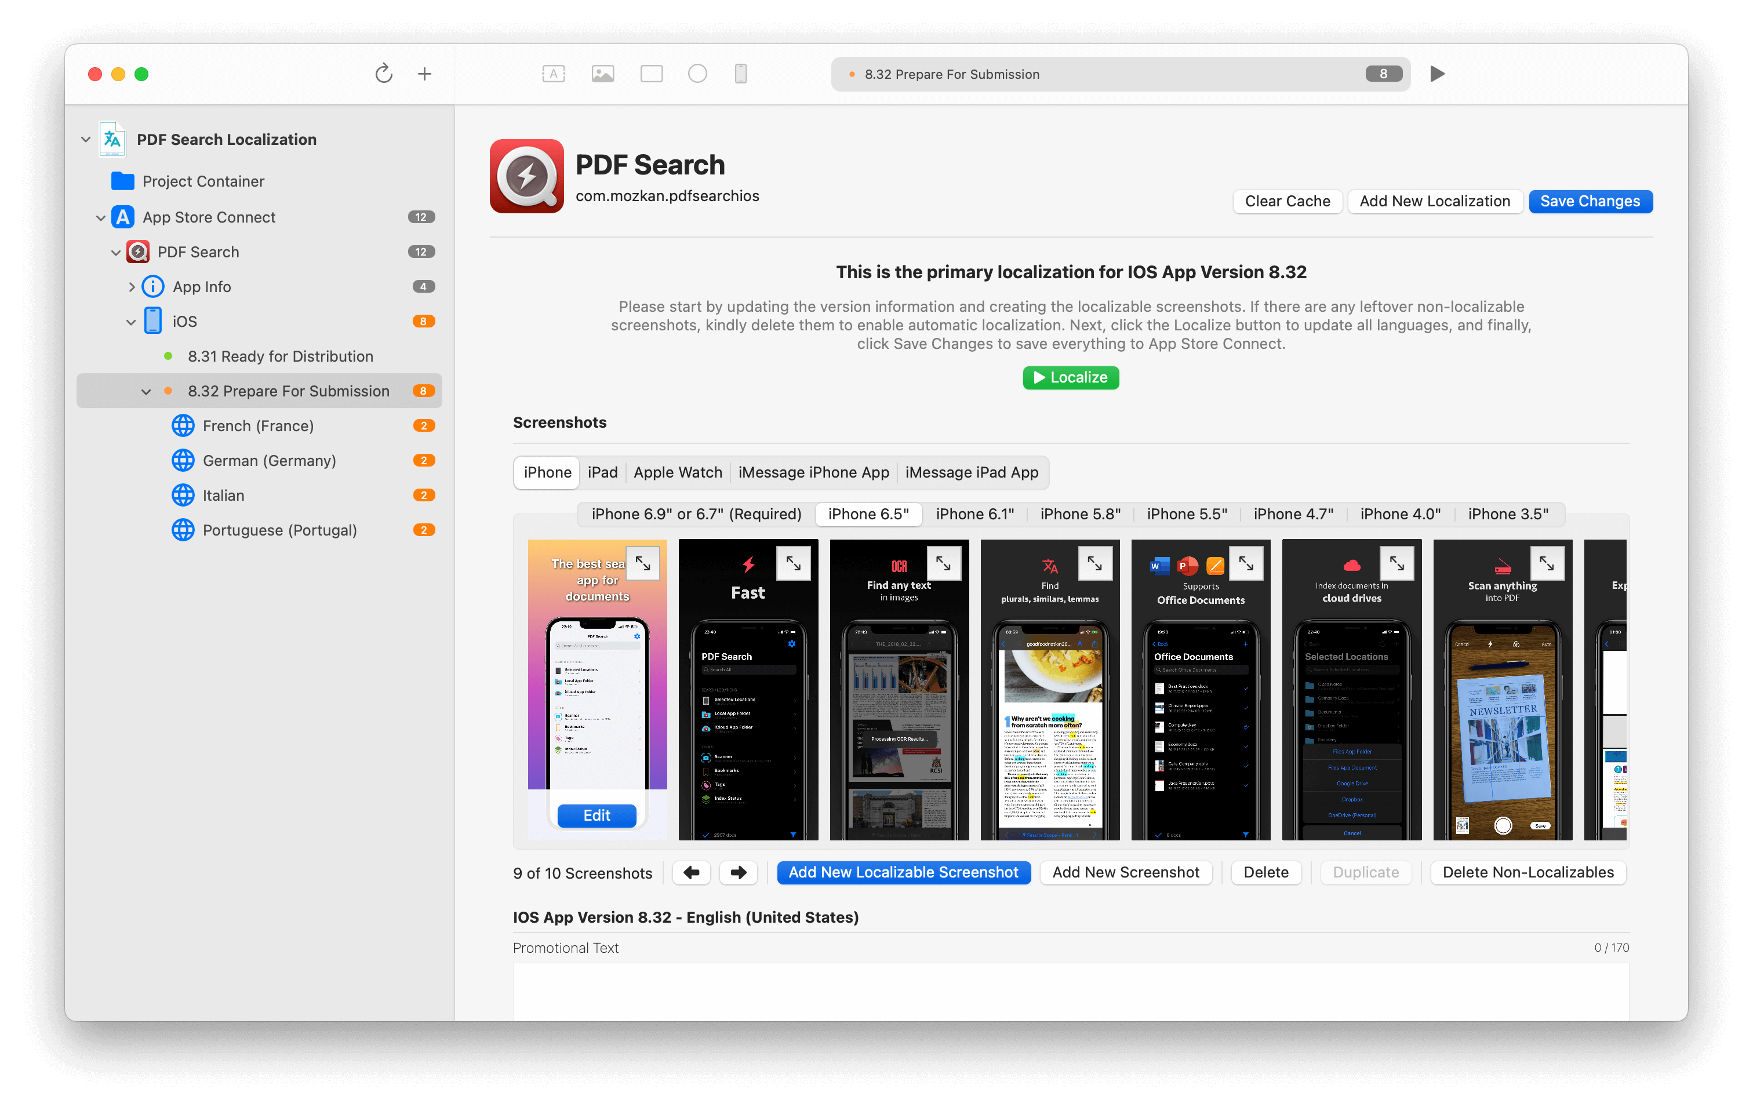The width and height of the screenshot is (1753, 1107).
Task: Click the green Localize button
Action: click(x=1071, y=378)
